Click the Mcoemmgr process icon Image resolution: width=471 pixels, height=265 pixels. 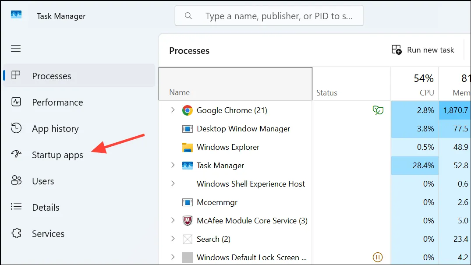pos(188,202)
